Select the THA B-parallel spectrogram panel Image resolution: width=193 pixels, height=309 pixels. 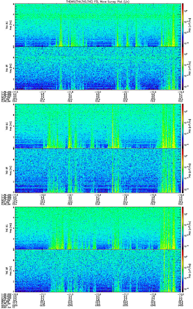98,68
